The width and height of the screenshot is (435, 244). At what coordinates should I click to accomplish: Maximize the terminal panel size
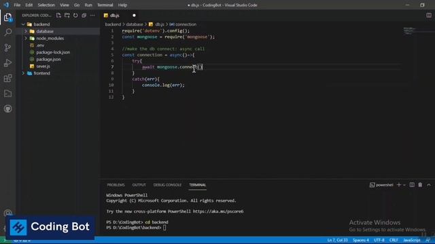point(429,185)
